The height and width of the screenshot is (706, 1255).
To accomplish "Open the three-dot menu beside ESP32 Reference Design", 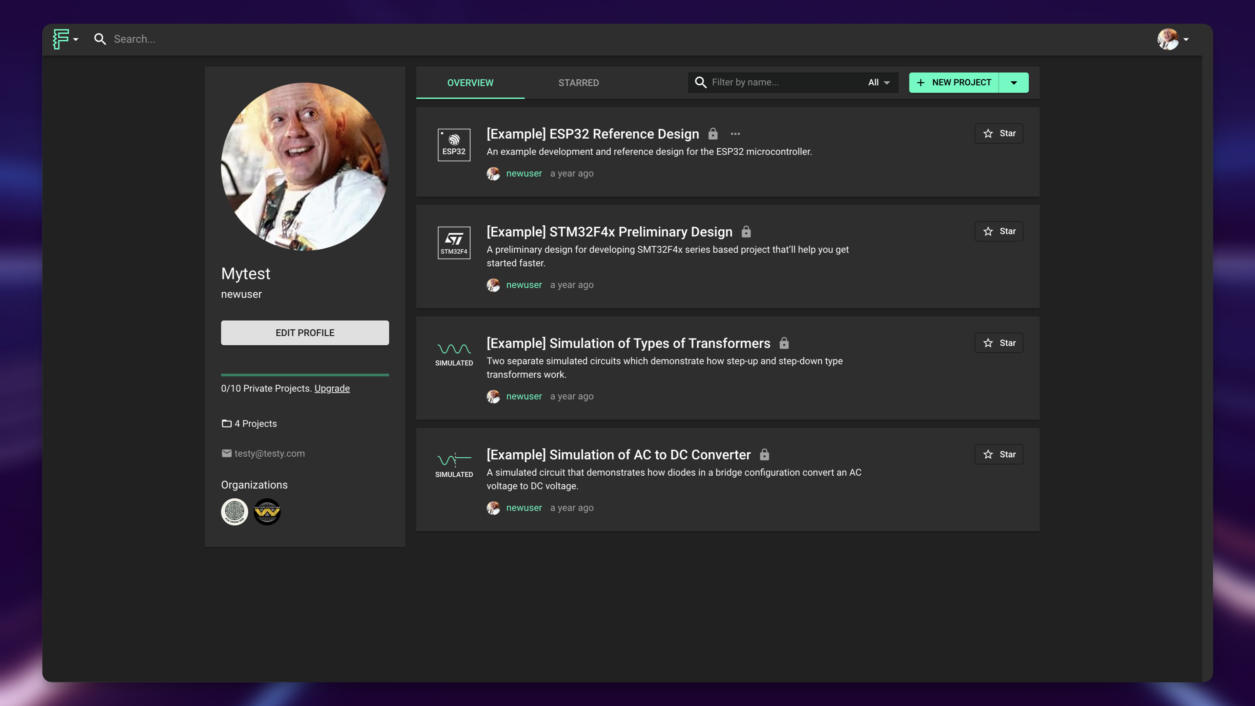I will tap(735, 134).
